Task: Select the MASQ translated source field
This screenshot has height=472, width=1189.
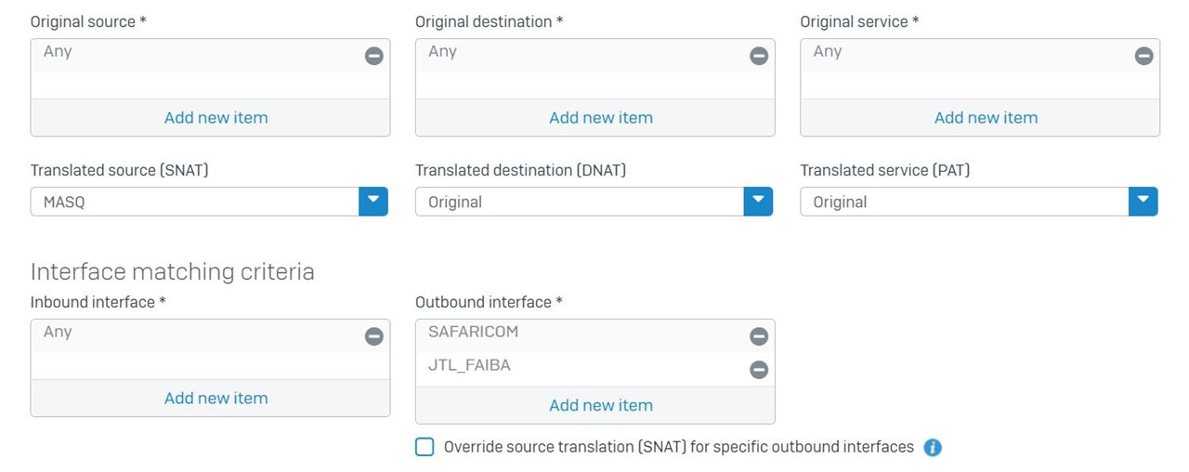Action: pos(195,202)
